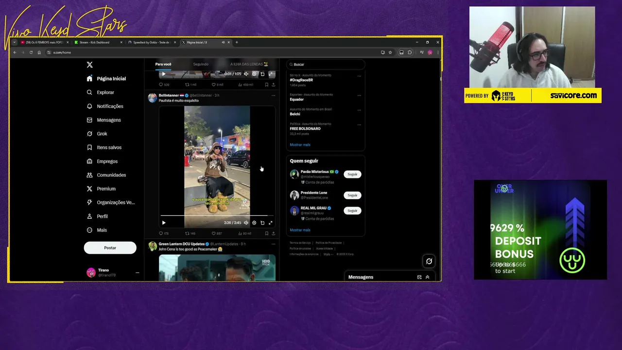Open more options on the Bellintanner post
Image resolution: width=622 pixels, height=350 pixels.
pos(273,95)
